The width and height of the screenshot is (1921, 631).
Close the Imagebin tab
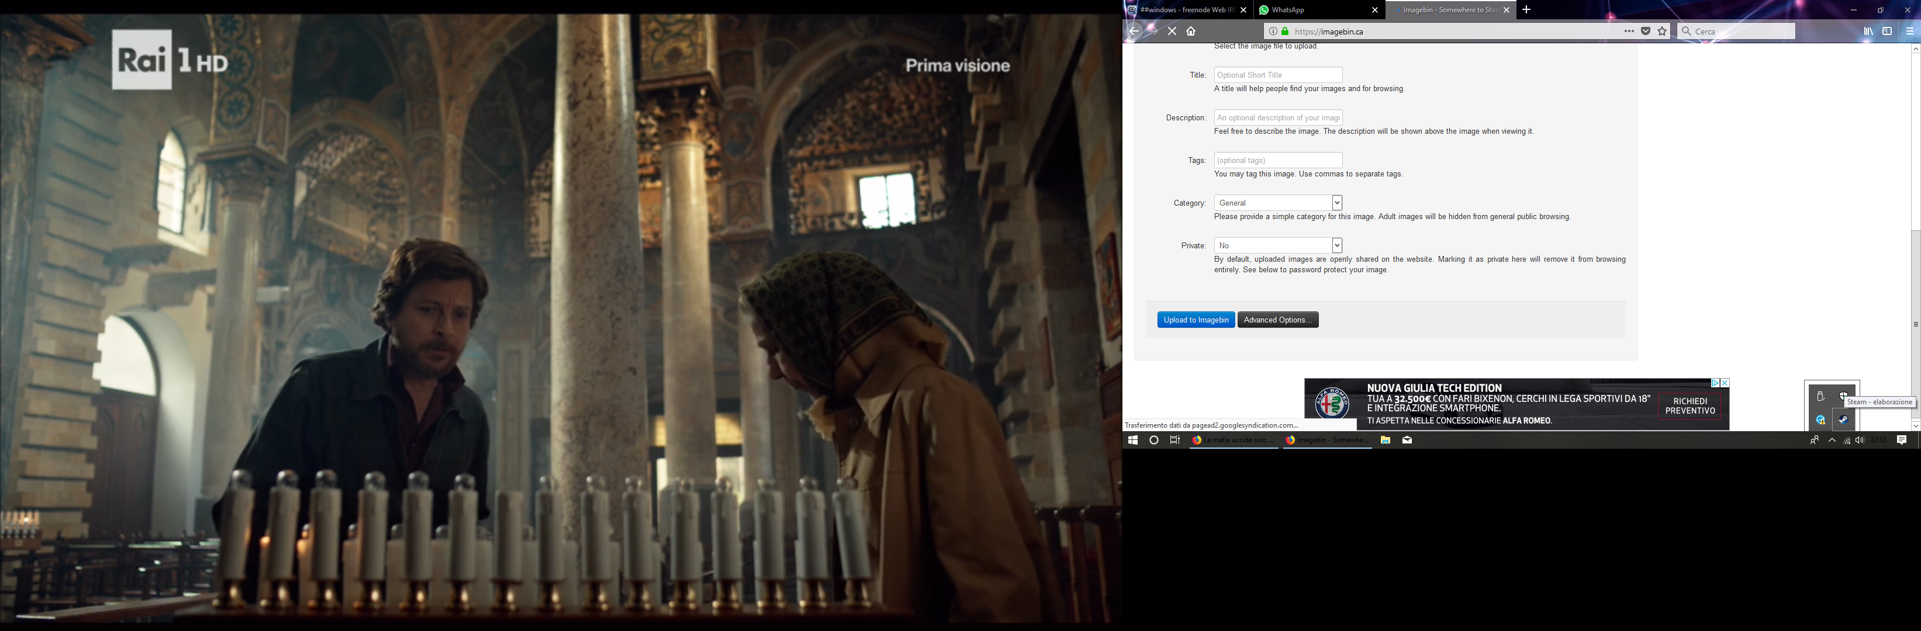(1507, 11)
